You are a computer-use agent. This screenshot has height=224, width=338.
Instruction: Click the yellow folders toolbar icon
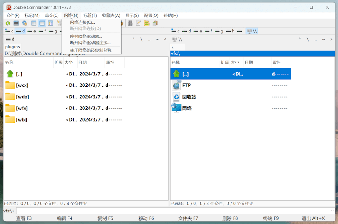point(146,23)
